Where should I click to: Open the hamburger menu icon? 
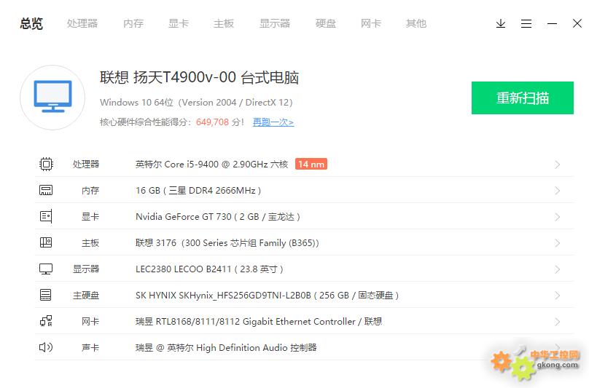(526, 23)
